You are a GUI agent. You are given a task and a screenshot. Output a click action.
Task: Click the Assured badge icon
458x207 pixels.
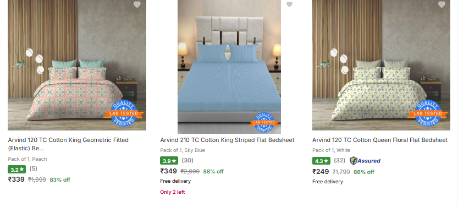(x=365, y=161)
